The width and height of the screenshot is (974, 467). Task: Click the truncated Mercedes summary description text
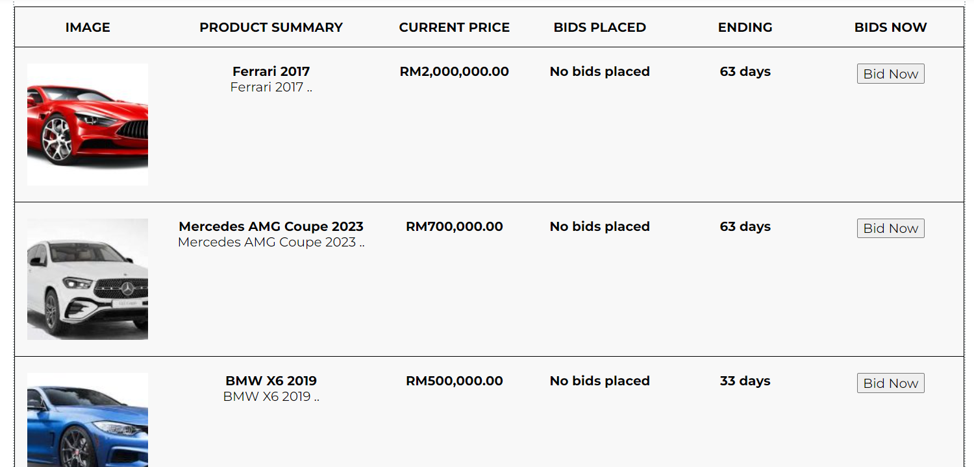(x=271, y=243)
